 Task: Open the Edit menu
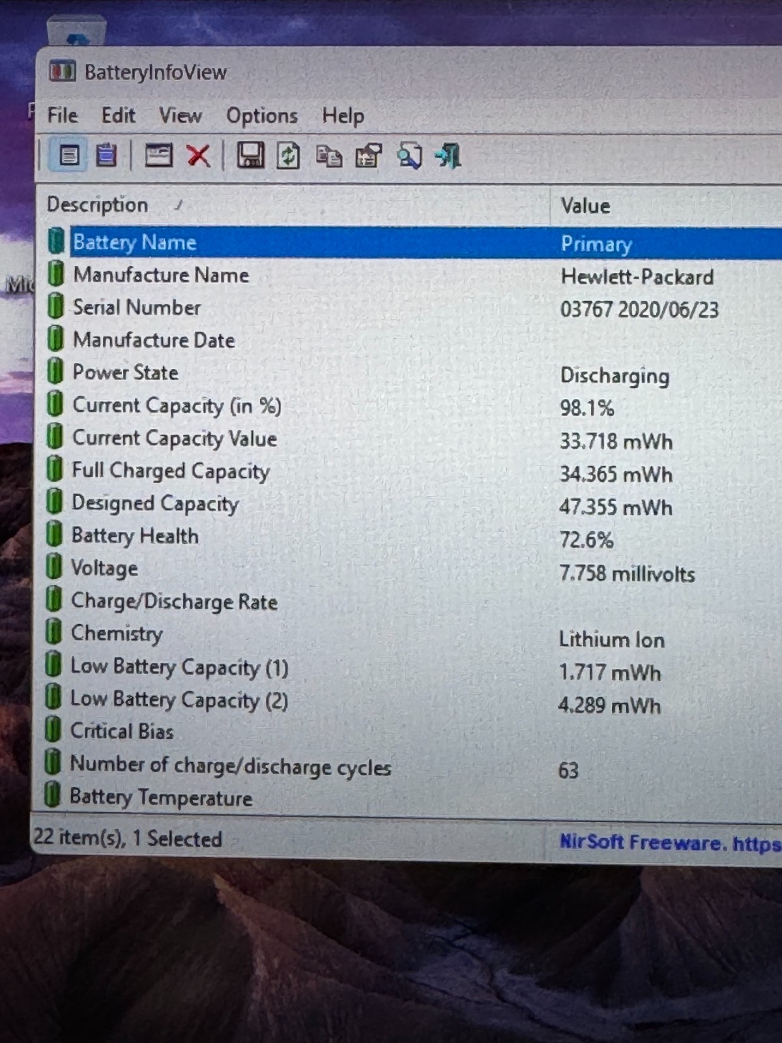(x=118, y=115)
